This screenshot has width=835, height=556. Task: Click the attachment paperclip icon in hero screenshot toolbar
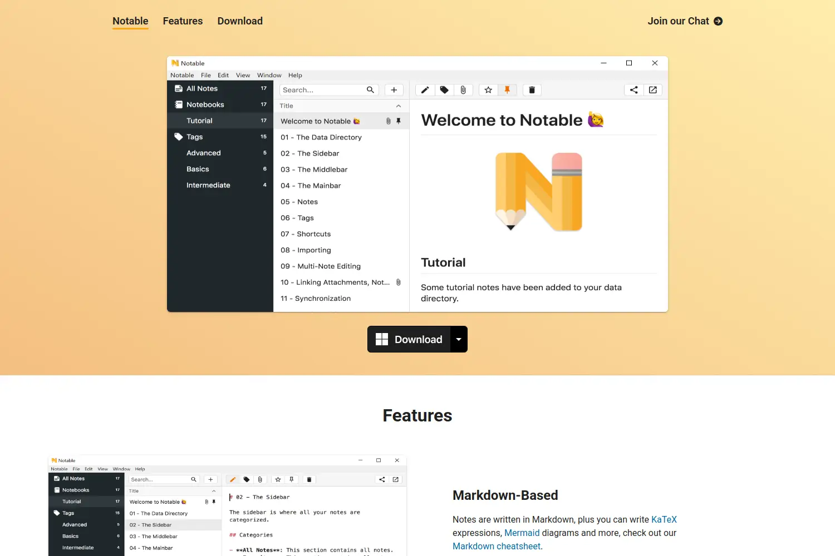click(463, 90)
